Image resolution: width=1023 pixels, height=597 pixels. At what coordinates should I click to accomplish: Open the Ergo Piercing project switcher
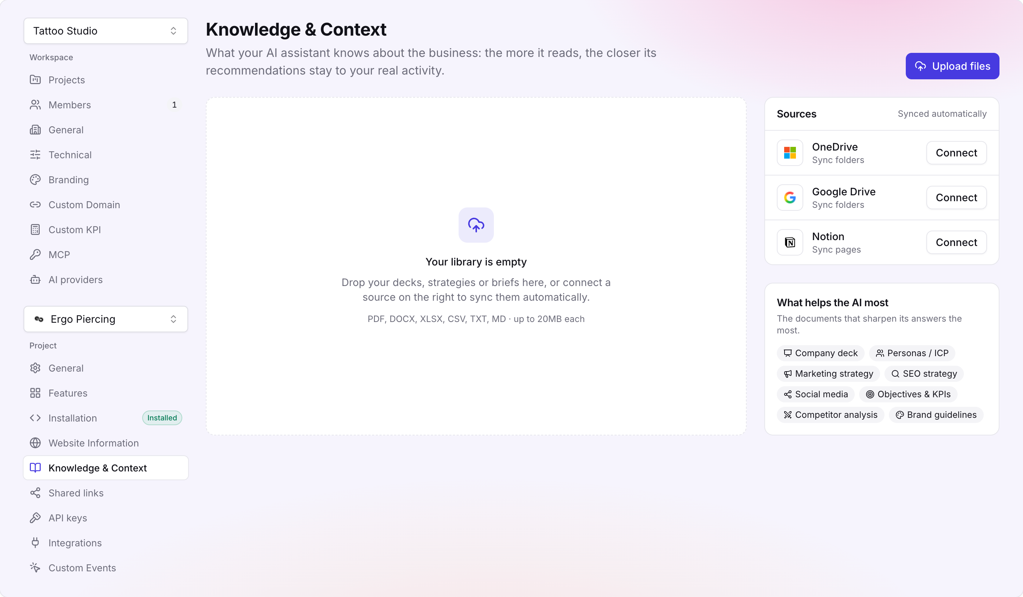105,319
